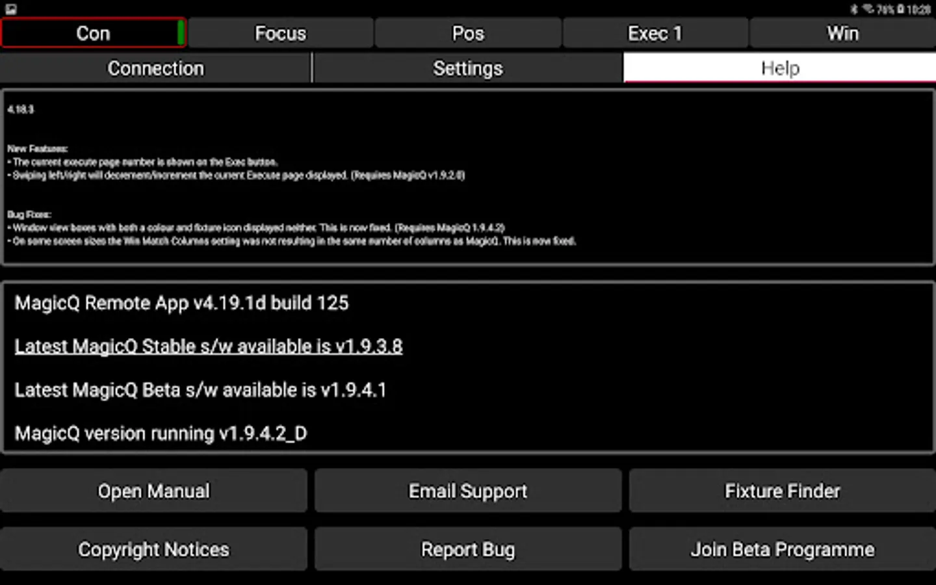
Task: View the Copyright Notices
Action: [154, 549]
